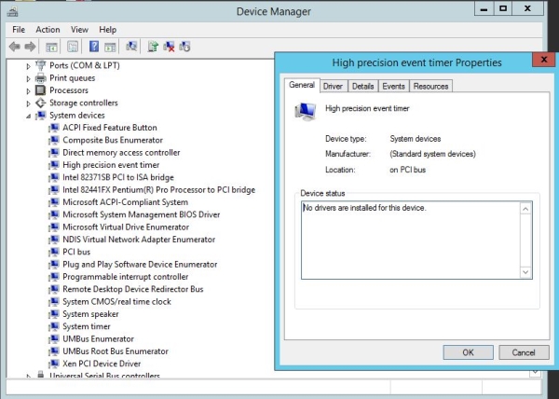Collapse the System devices node
This screenshot has height=399, width=559.
pyautogui.click(x=28, y=116)
